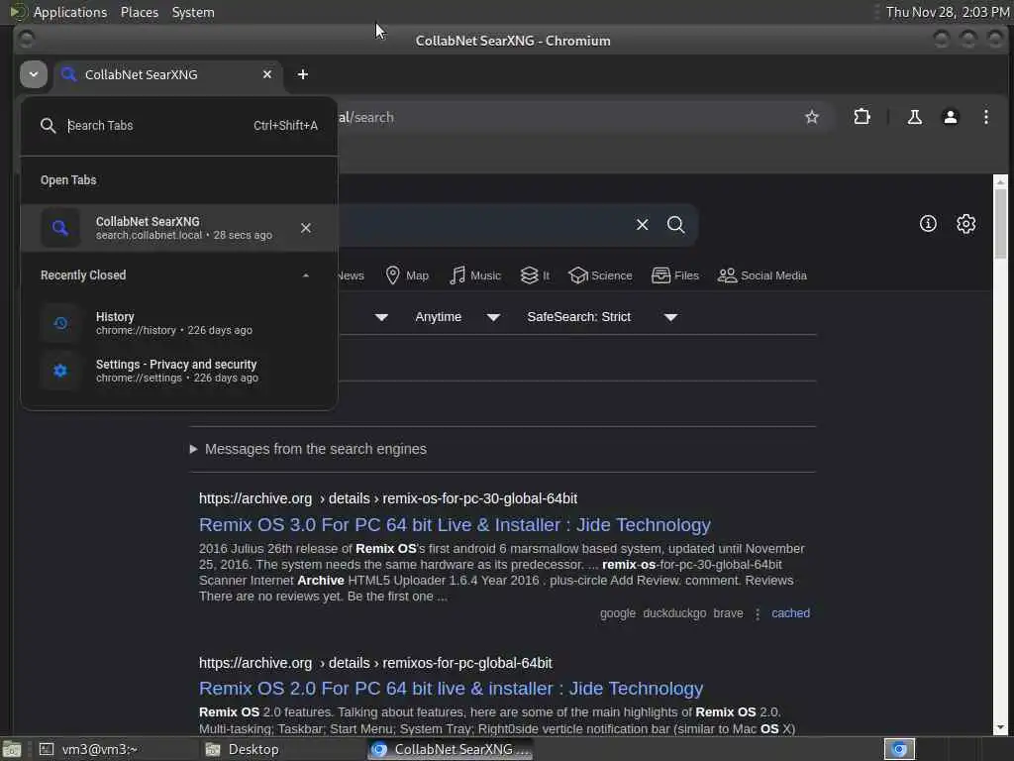The height and width of the screenshot is (761, 1014).
Task: Click the Search Tabs input field
Action: 155,126
